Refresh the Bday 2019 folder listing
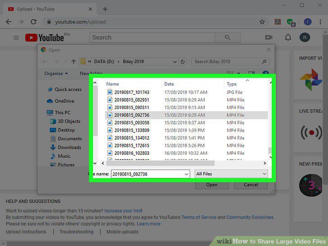This screenshot has width=328, height=246. [x=182, y=62]
